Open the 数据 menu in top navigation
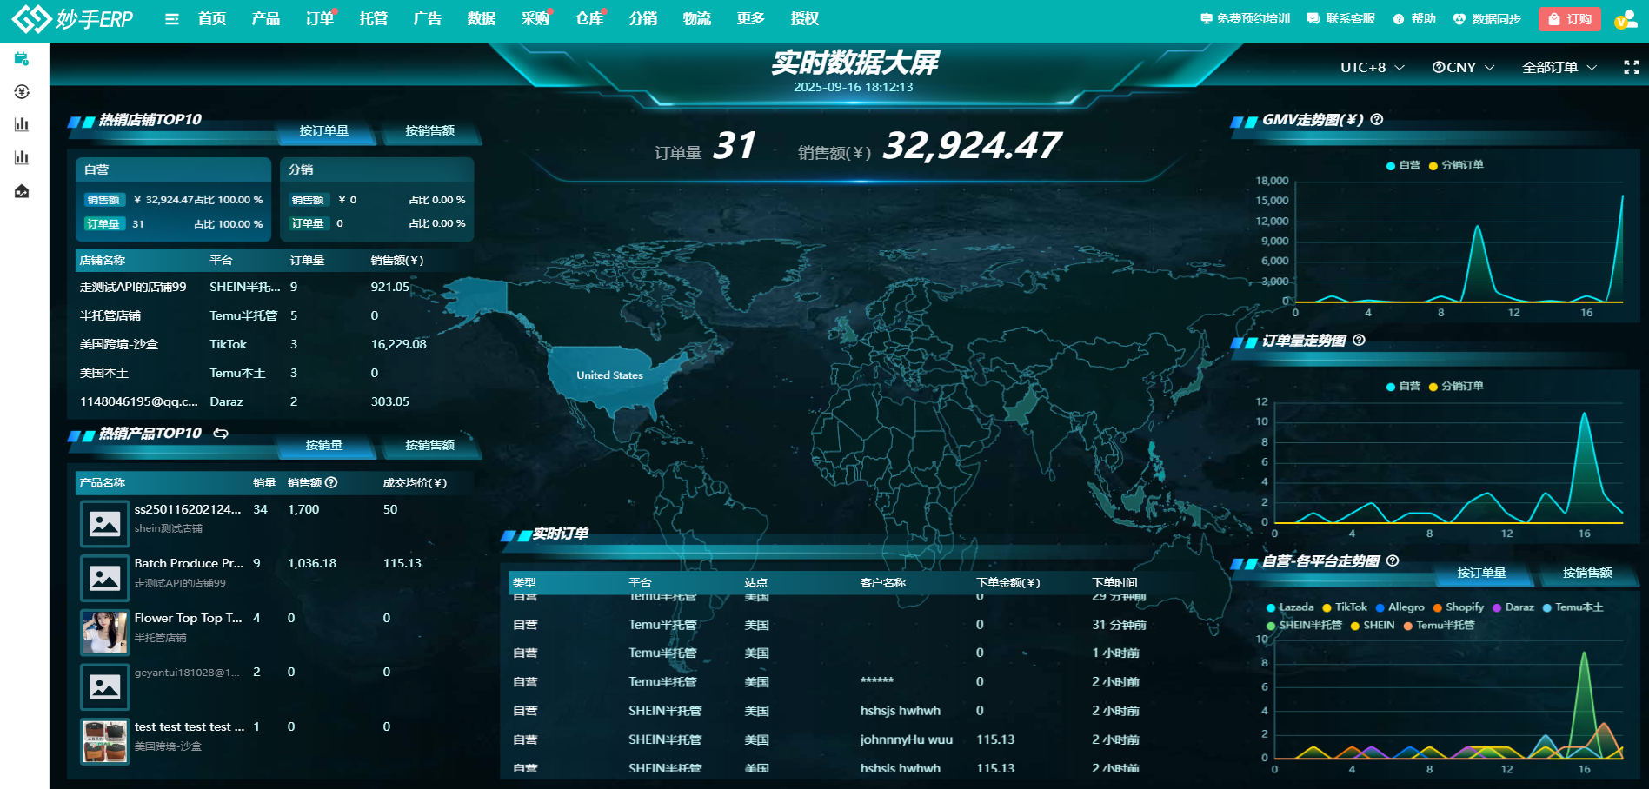Viewport: 1649px width, 789px height. tap(482, 19)
